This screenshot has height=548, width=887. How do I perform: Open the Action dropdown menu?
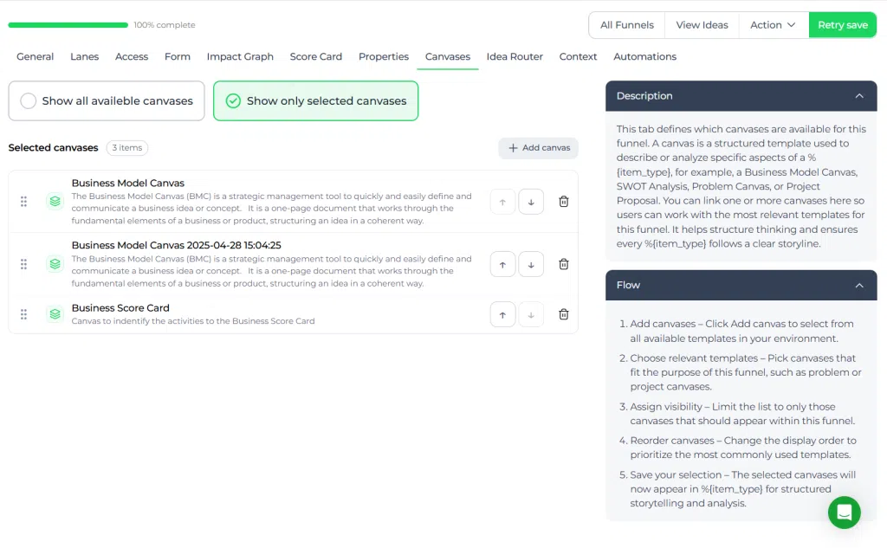(x=773, y=25)
